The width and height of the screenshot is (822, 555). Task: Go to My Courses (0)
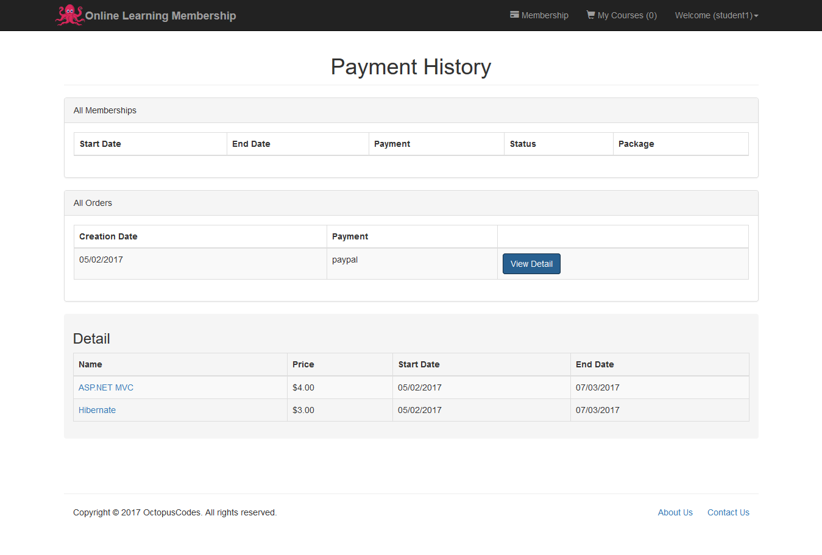tap(626, 15)
